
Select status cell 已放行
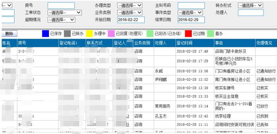(266, 106)
